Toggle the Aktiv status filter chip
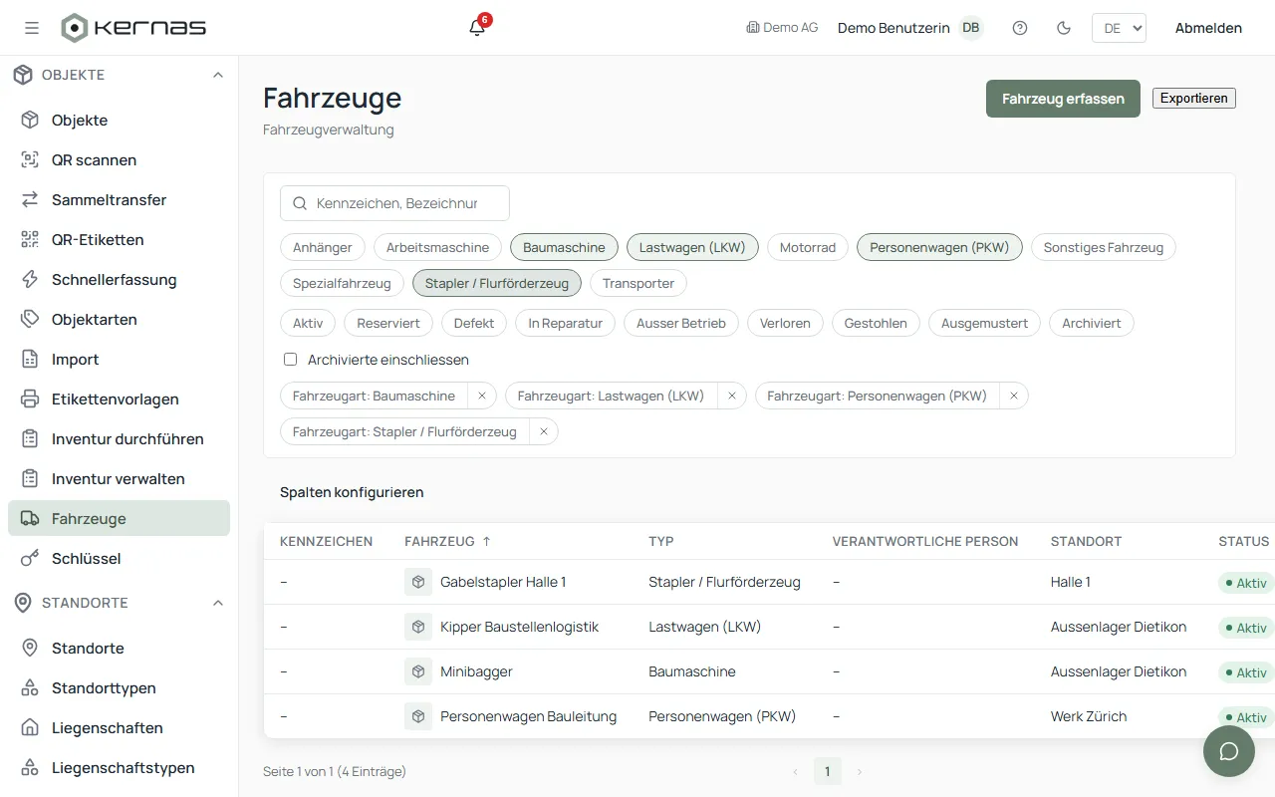 (x=308, y=323)
